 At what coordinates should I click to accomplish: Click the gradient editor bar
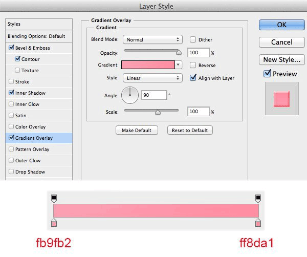pos(156,210)
